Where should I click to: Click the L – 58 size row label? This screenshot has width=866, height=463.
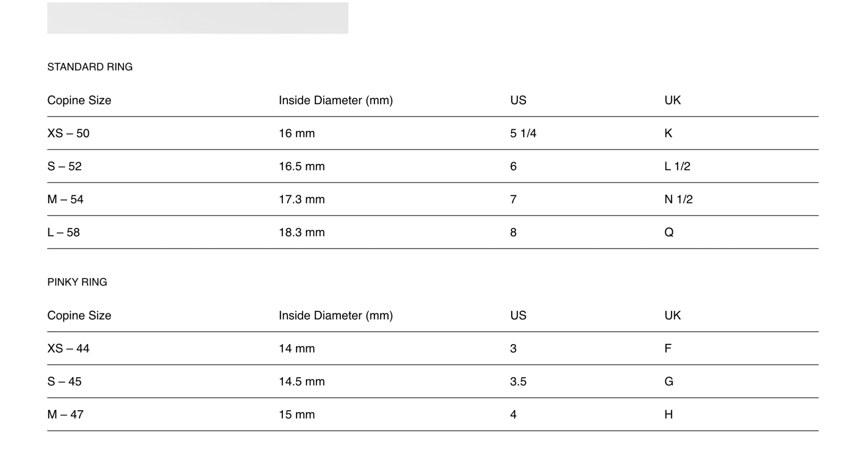tap(63, 232)
